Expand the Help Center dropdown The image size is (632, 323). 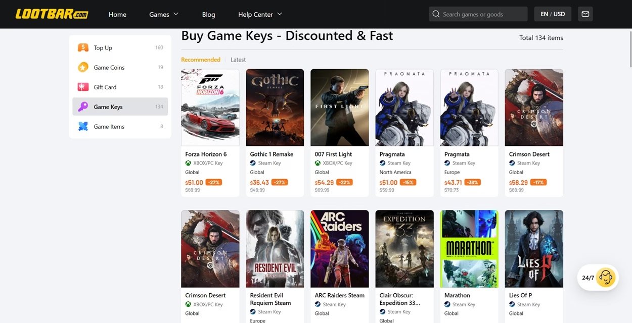pyautogui.click(x=260, y=14)
